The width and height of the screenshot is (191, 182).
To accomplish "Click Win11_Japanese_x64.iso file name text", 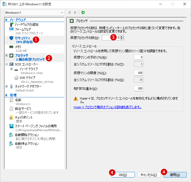I will pyautogui.click(x=37, y=82).
